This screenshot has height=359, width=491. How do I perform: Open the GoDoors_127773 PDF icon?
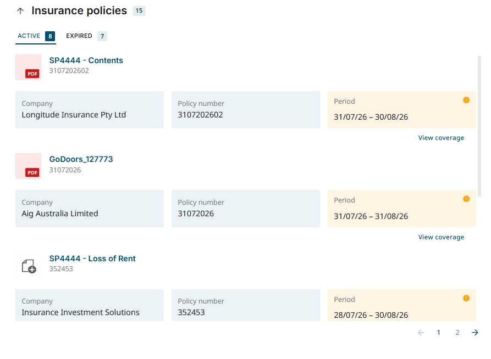28,166
